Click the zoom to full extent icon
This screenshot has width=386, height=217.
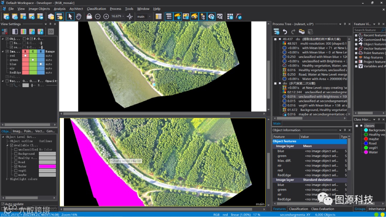click(130, 16)
